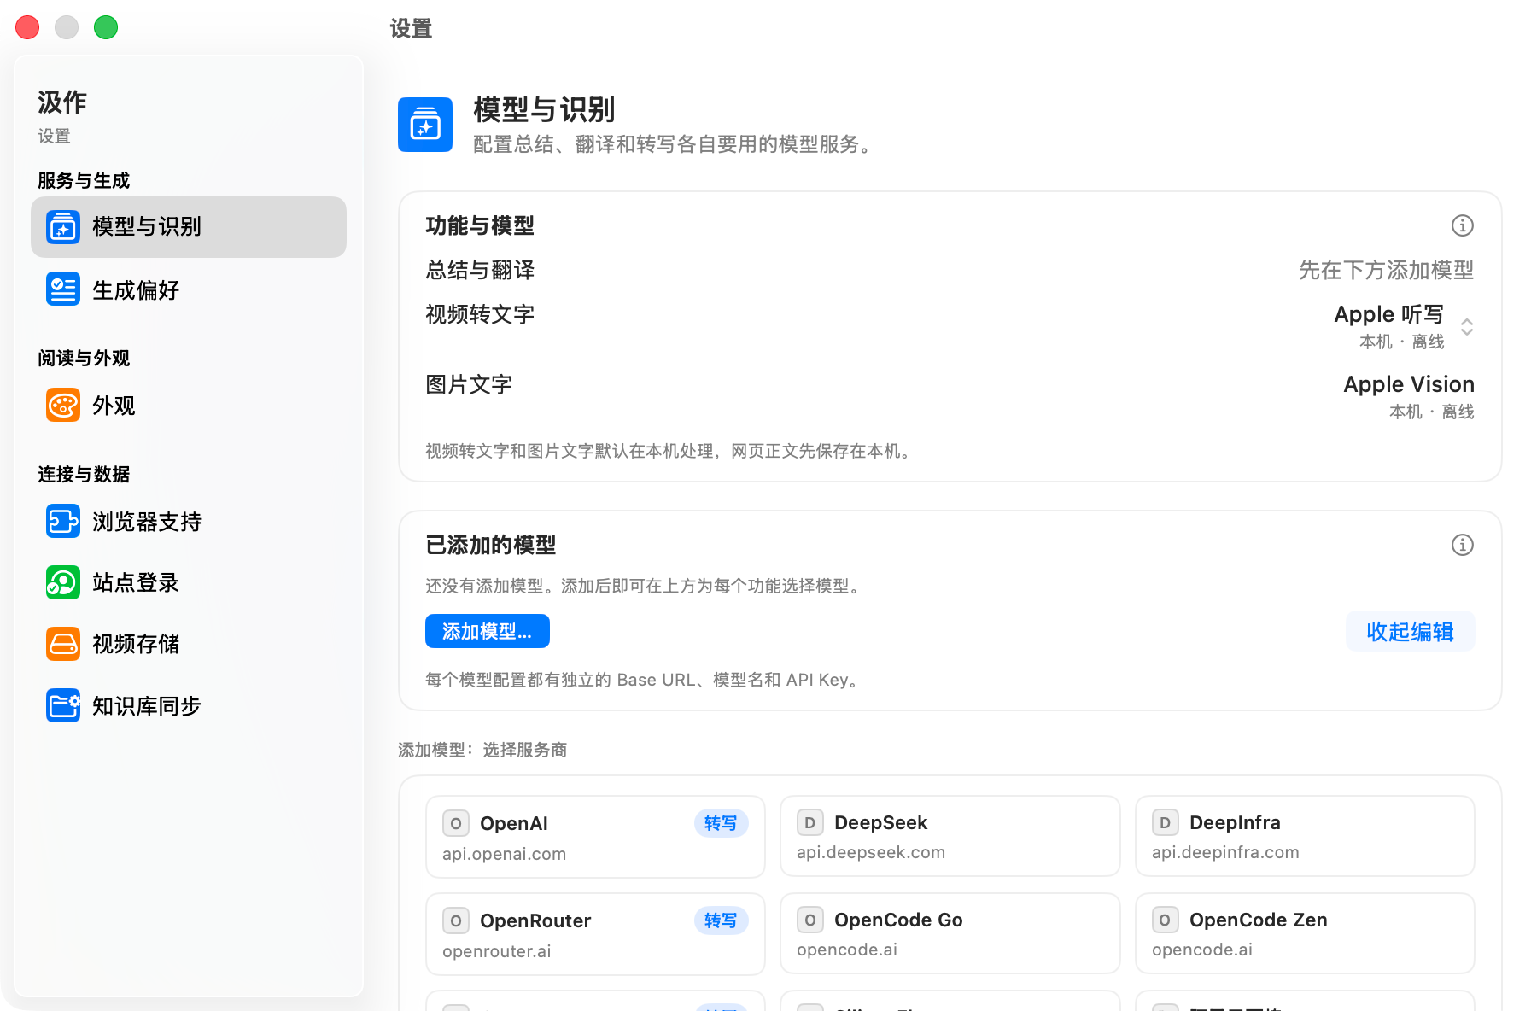Show info for 已添加的模型 section
The image size is (1537, 1011).
pos(1463,545)
